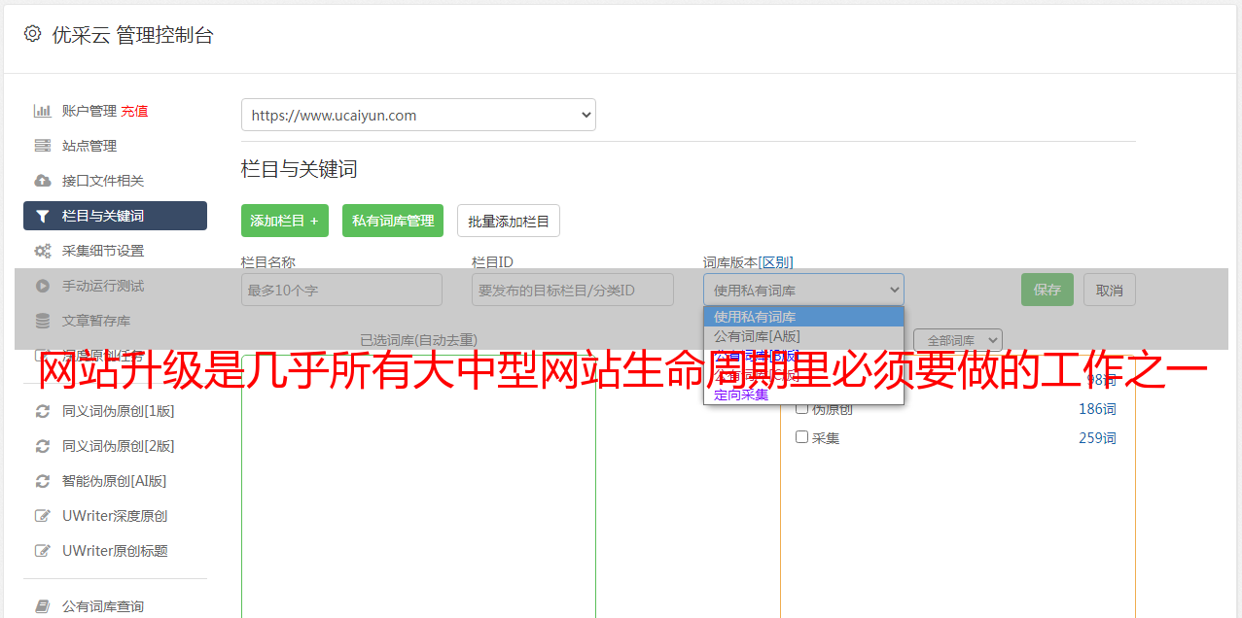Image resolution: width=1242 pixels, height=618 pixels.
Task: Open the site URL dropdown
Action: tap(418, 115)
